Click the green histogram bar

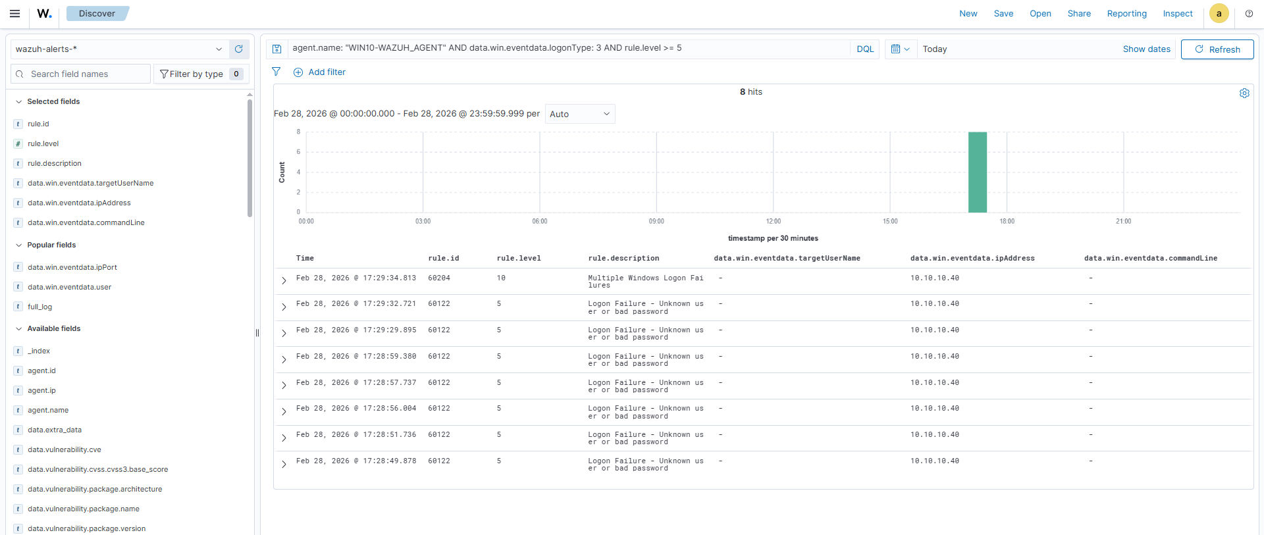pos(977,172)
